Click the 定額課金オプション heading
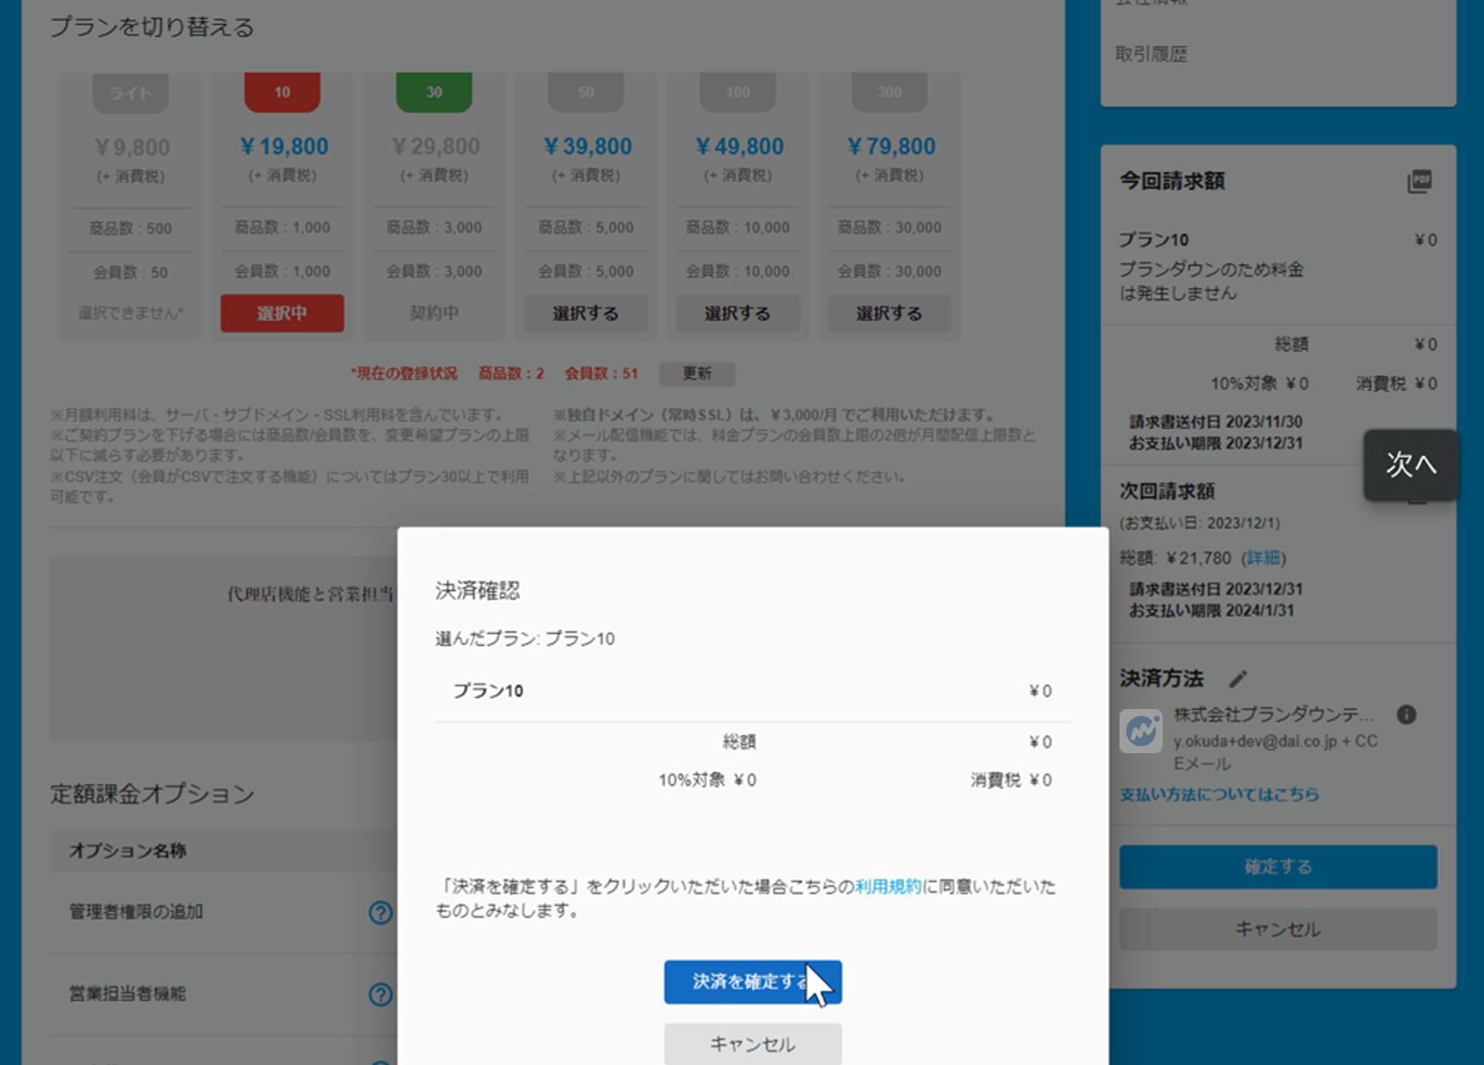Screen dimensions: 1484x1065 coord(152,794)
